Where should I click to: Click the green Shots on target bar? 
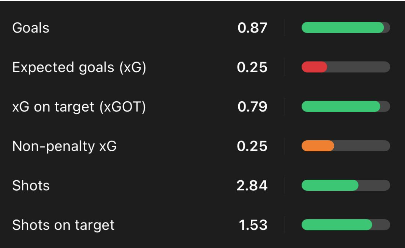click(x=337, y=225)
